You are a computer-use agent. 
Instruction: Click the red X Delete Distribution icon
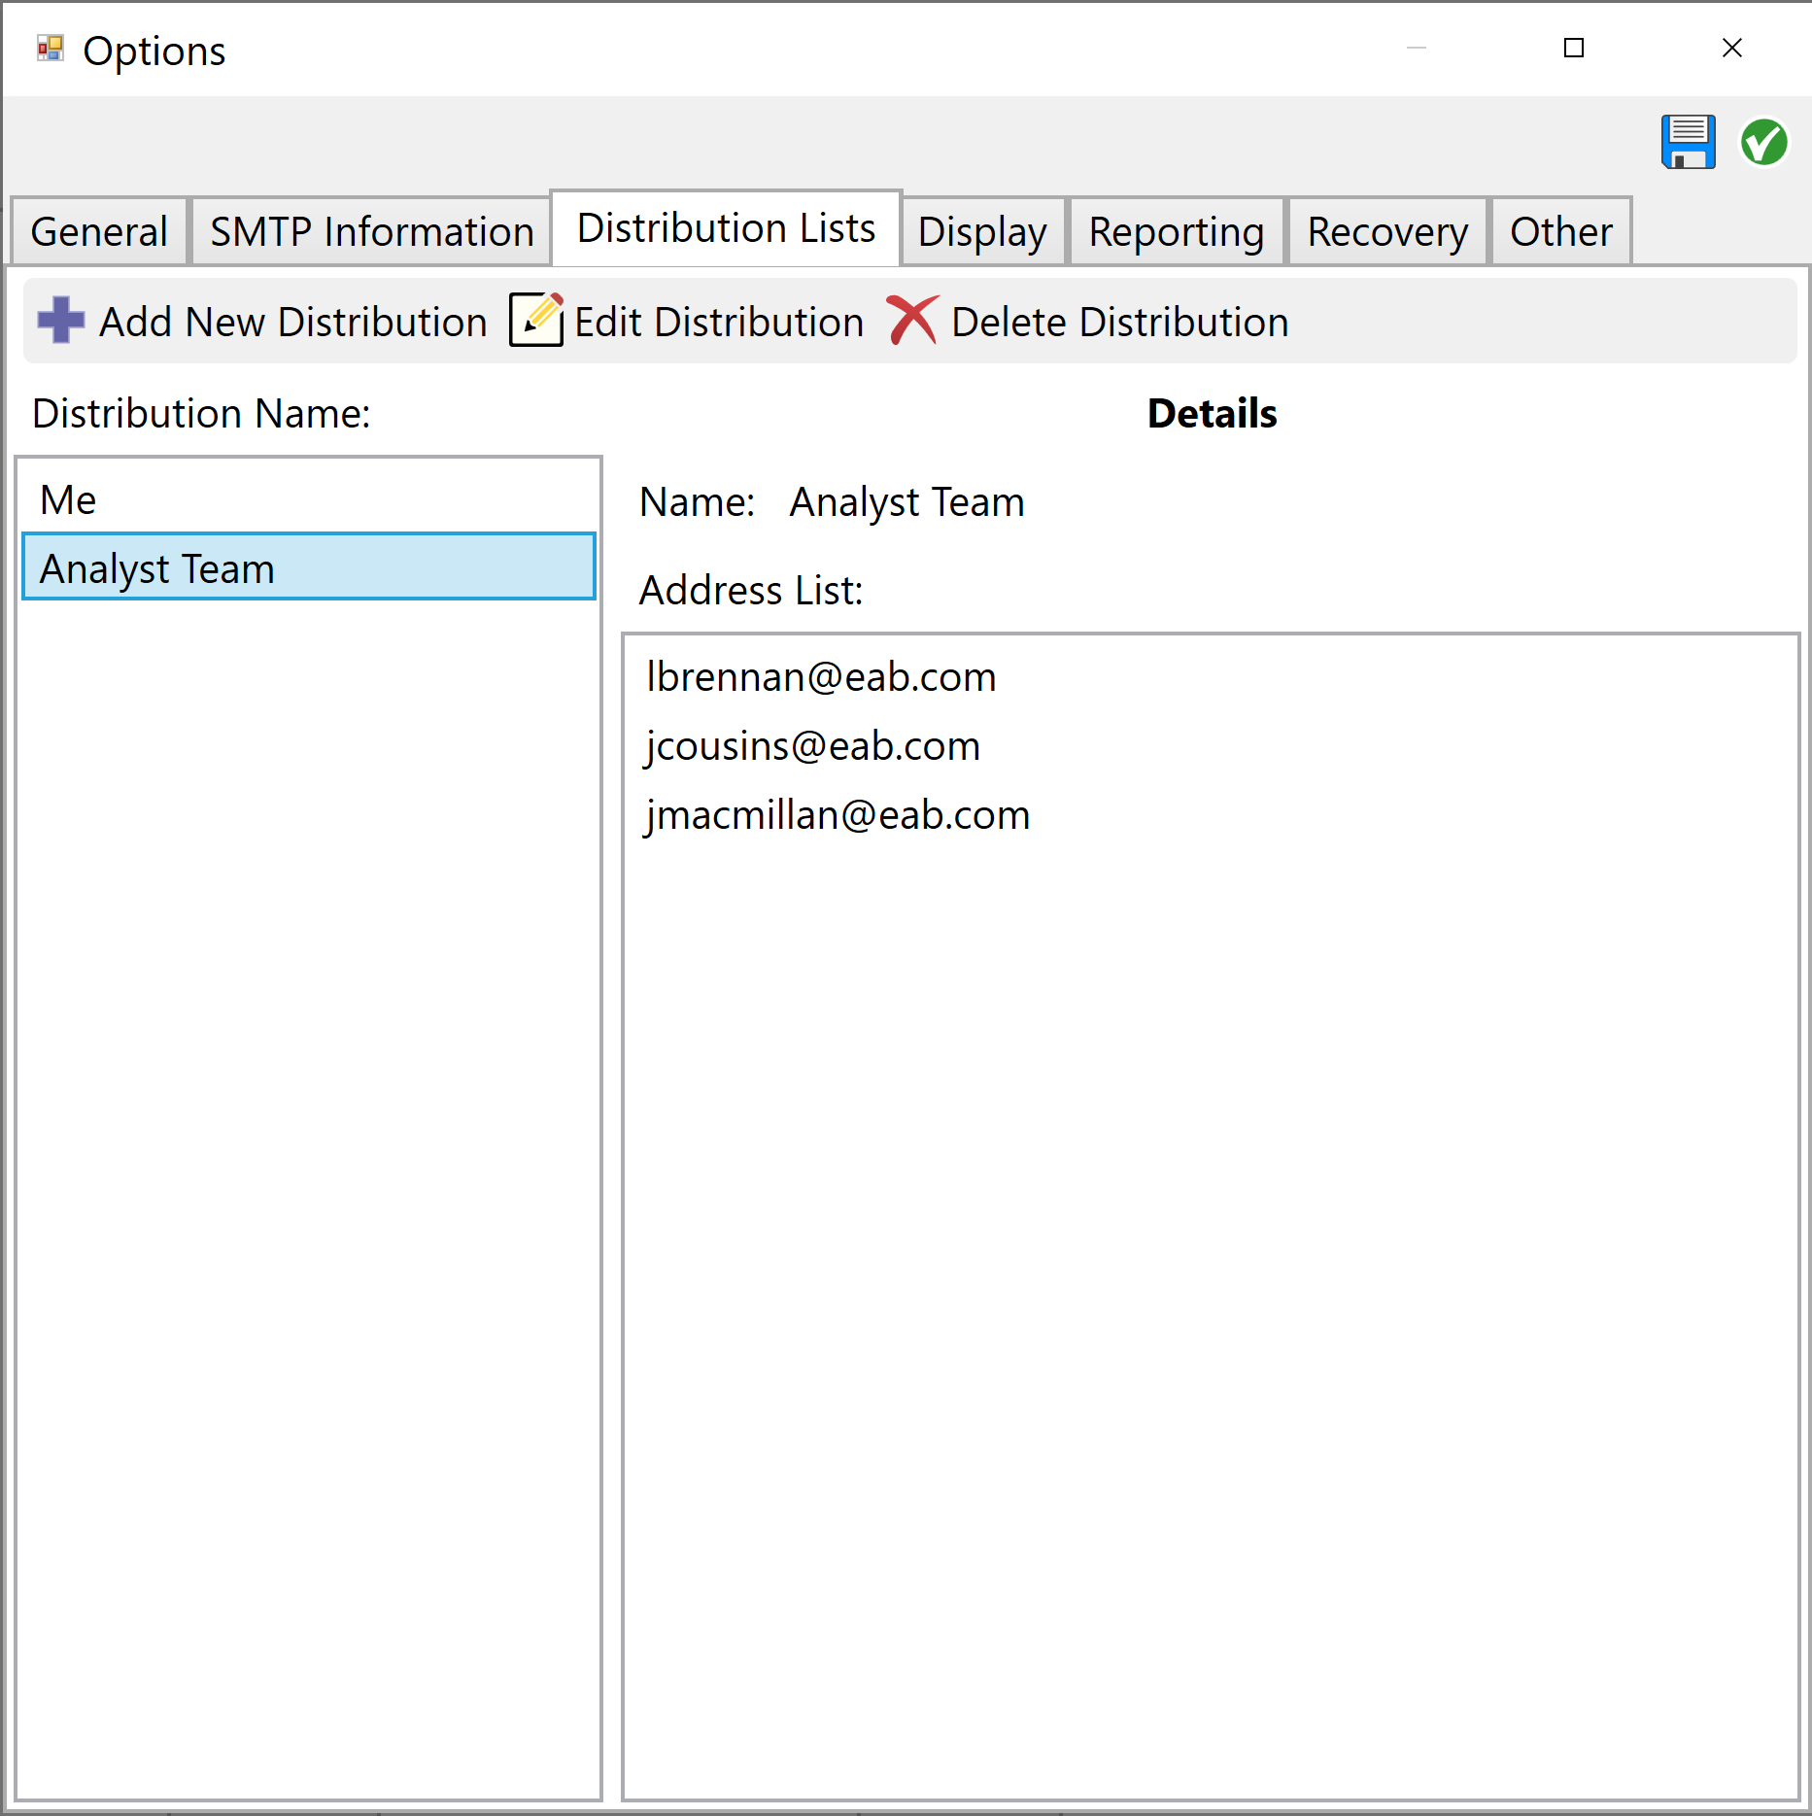912,320
